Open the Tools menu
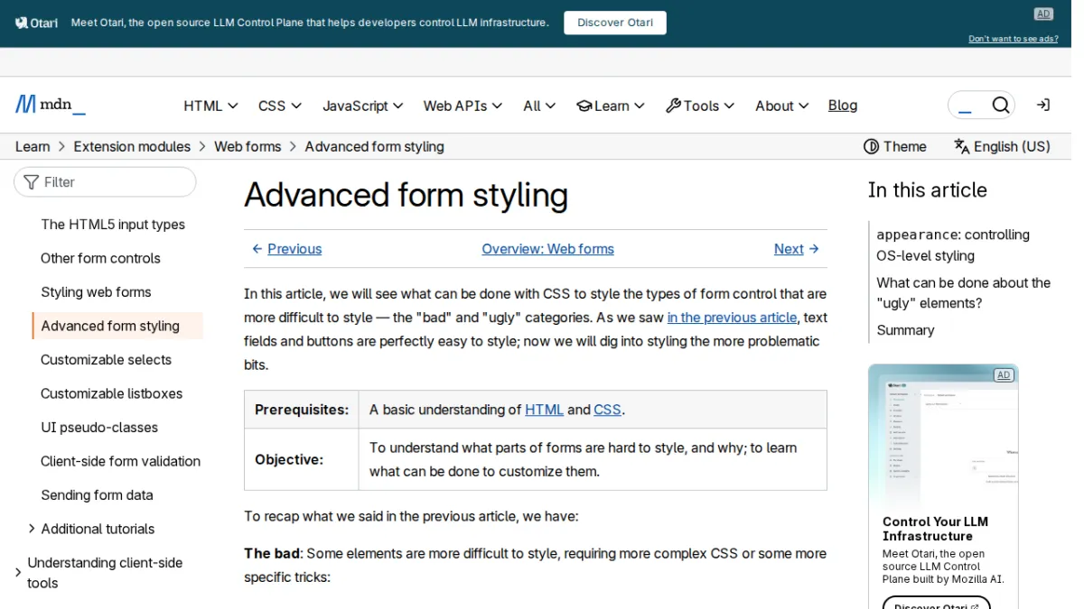 pos(700,106)
